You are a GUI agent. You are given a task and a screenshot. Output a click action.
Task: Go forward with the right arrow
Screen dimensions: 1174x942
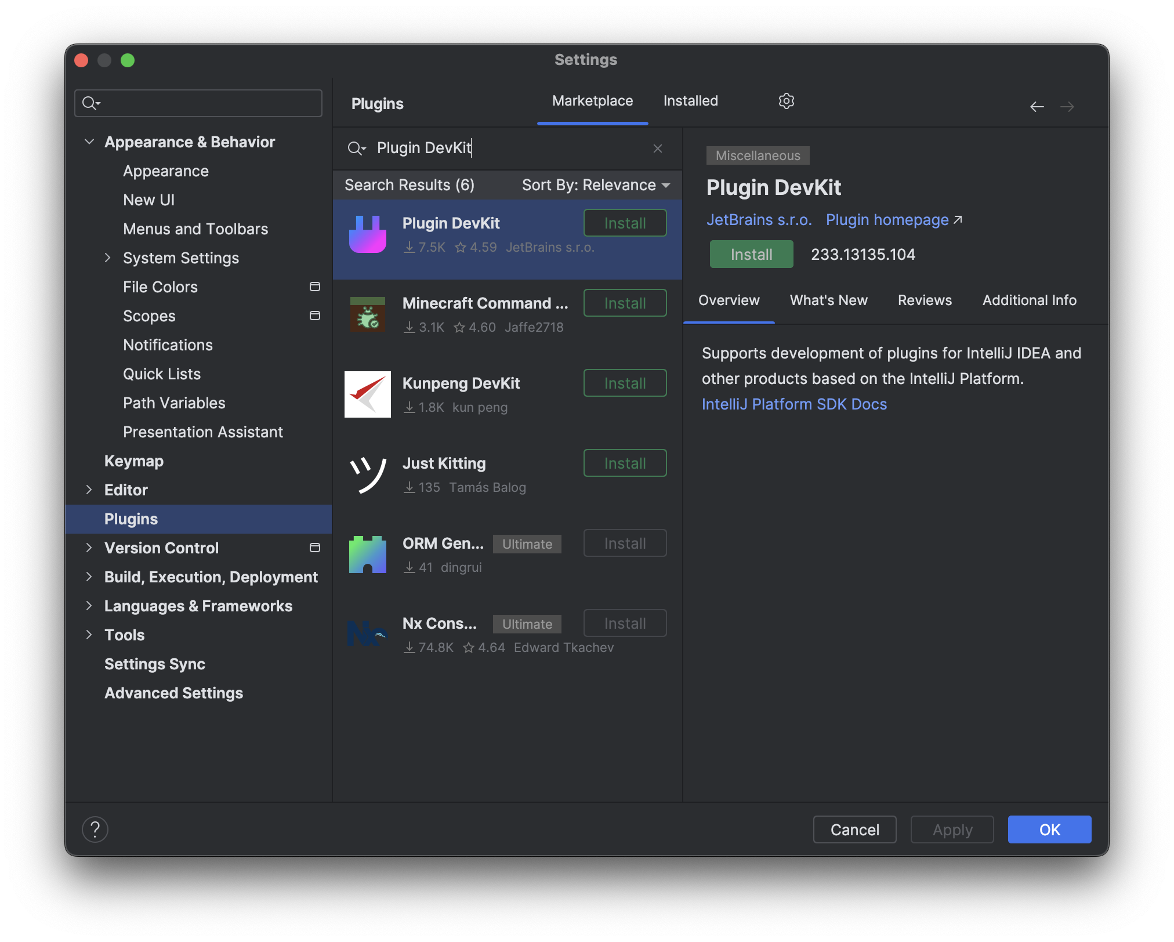click(x=1067, y=107)
